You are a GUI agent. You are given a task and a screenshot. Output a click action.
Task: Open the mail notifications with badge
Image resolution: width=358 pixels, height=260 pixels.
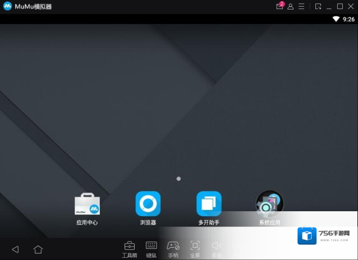[x=280, y=6]
